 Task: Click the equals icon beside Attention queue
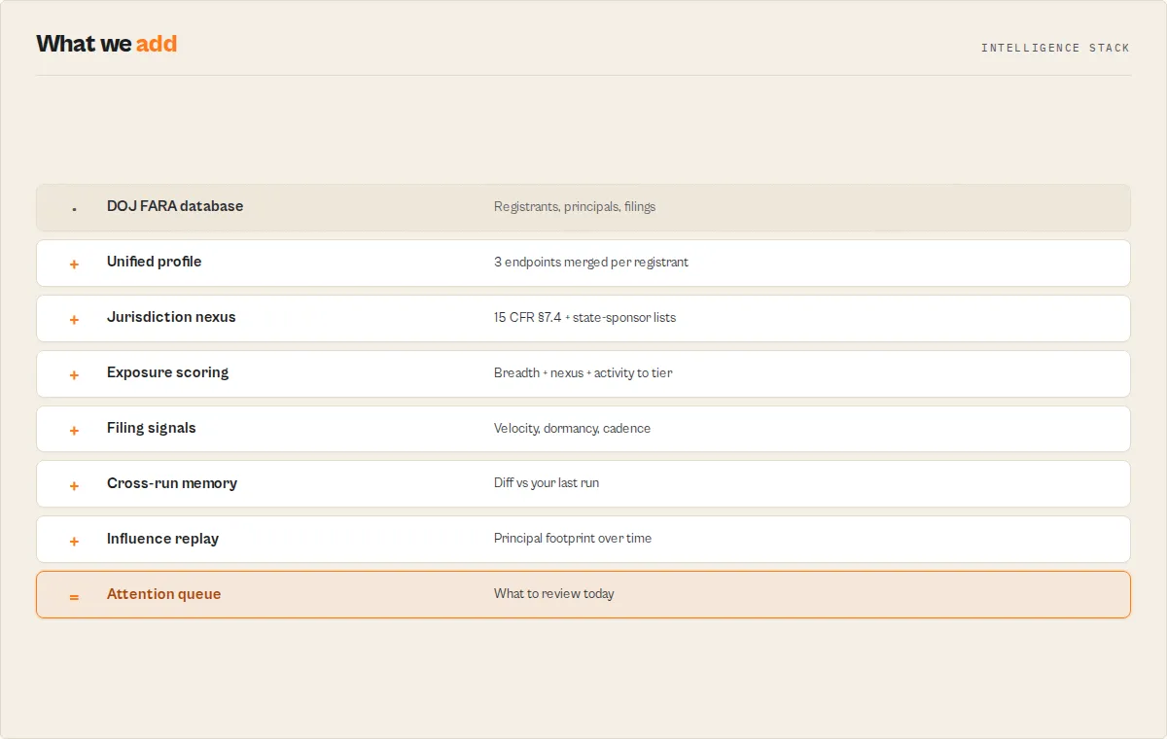(x=74, y=596)
